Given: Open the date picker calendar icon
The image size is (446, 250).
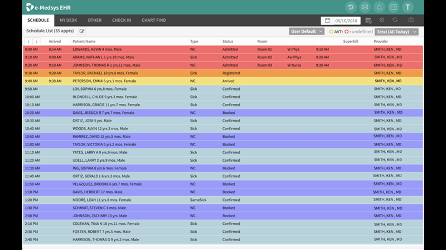Looking at the screenshot, I should (327, 21).
